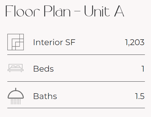Click the word 'Floor' in the heading
Viewport: 151px width, 117px height.
pos(23,11)
